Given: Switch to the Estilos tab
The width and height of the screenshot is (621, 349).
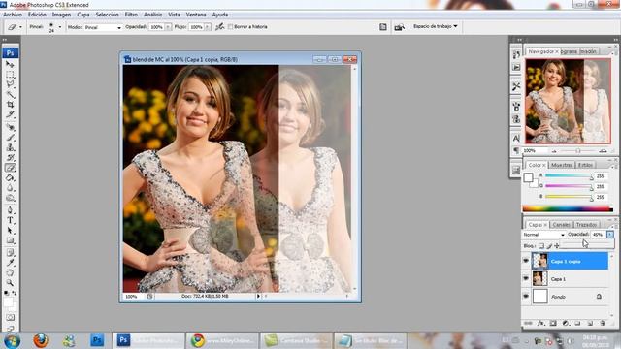Looking at the screenshot, I should pyautogui.click(x=585, y=165).
